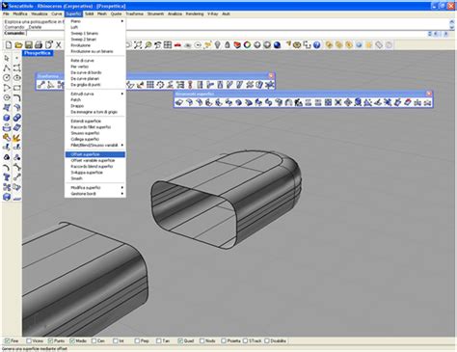Click the New file icon in toolbar
This screenshot has width=457, height=352.
[8, 45]
